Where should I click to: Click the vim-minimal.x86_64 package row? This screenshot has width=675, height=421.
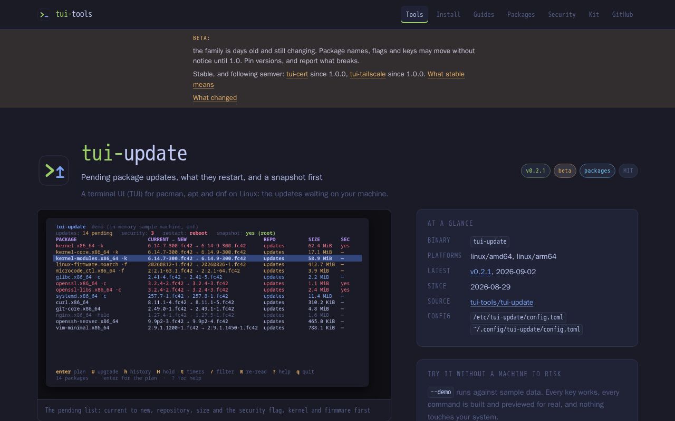207,328
